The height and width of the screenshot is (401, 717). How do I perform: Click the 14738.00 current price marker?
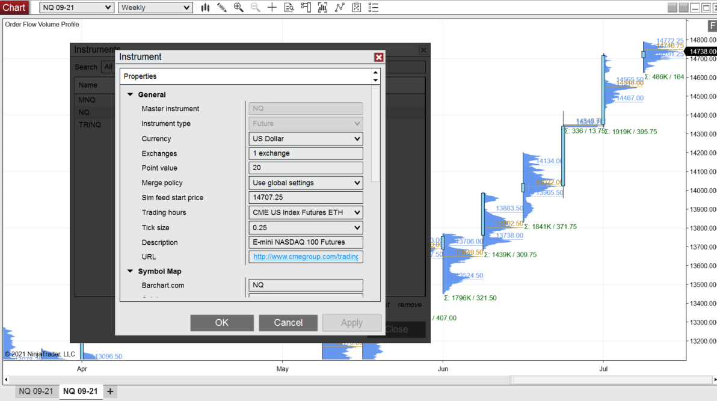pos(702,52)
